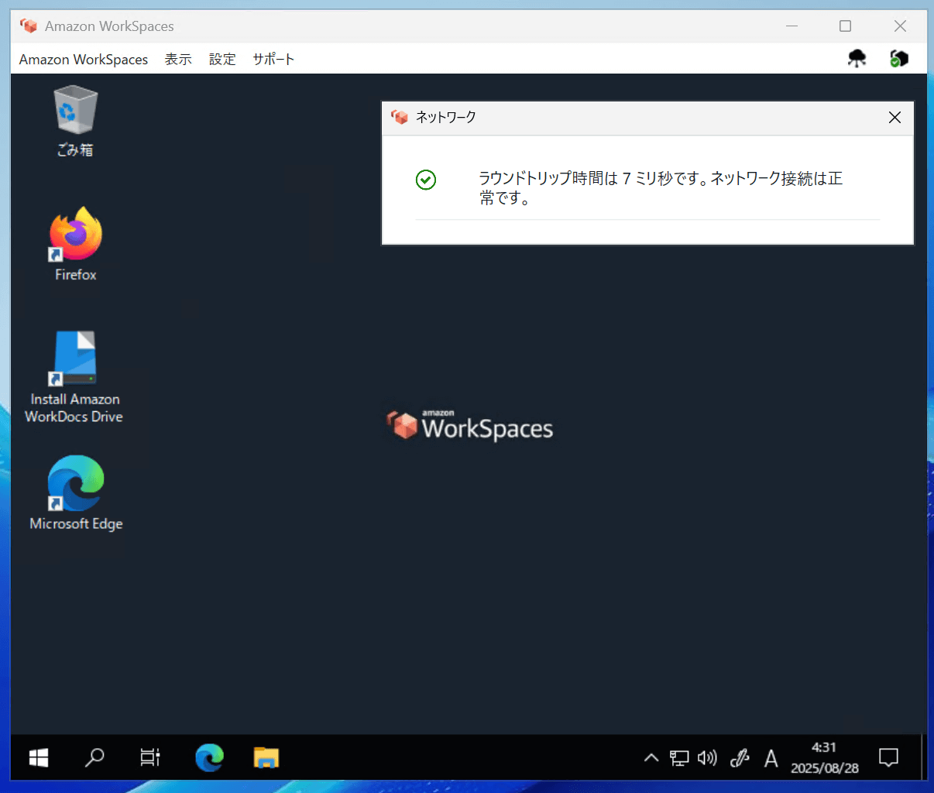Maximize the Amazon WorkSpaces window

845,26
